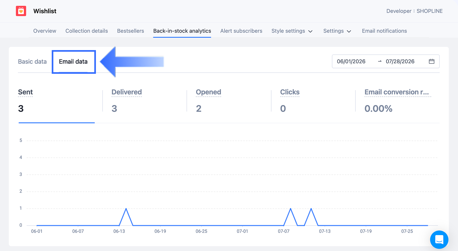Open the Collection details tab
The image size is (458, 251).
(86, 31)
